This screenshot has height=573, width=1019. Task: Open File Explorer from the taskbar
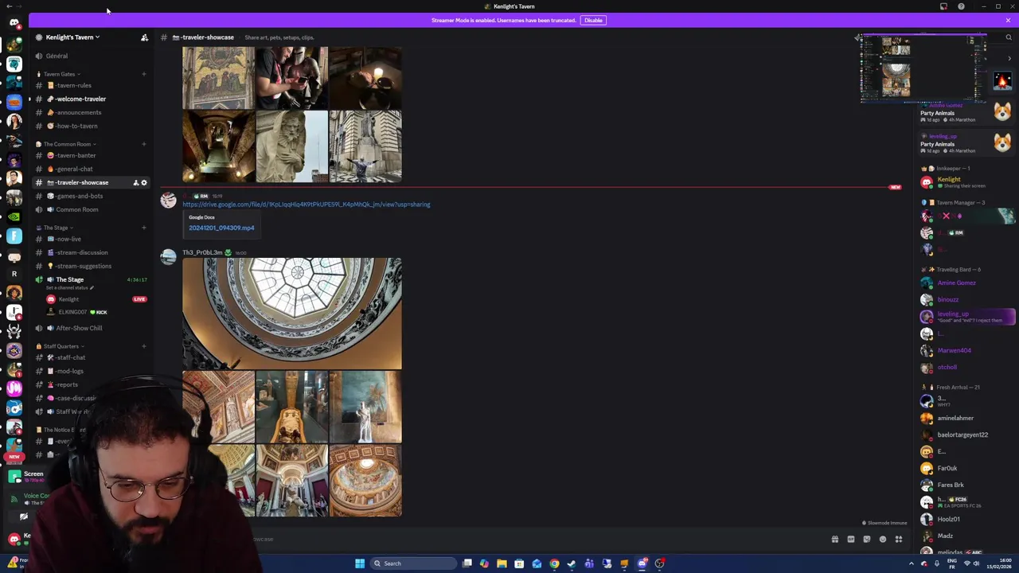coord(502,563)
